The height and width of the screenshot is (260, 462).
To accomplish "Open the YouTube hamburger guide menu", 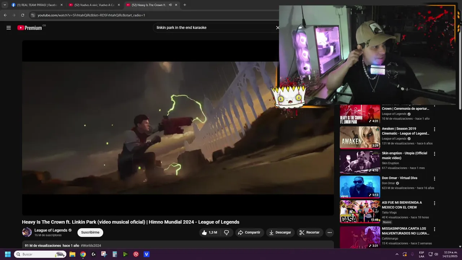I will [9, 27].
